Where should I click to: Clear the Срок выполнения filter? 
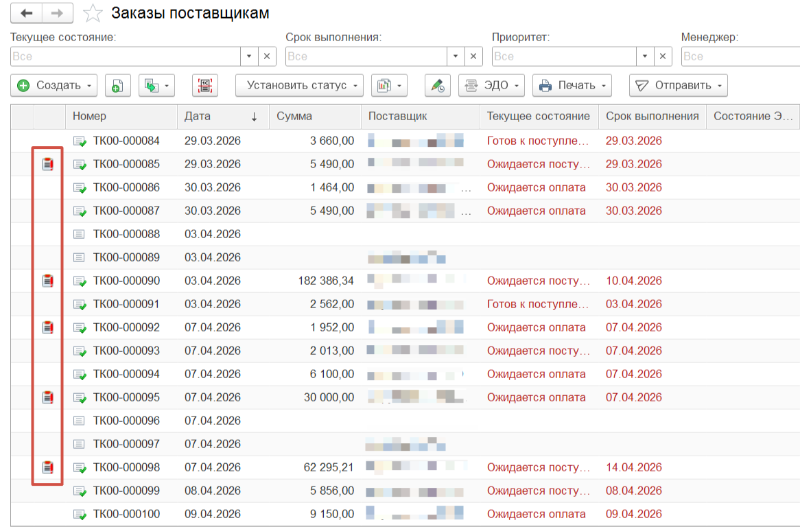point(473,56)
